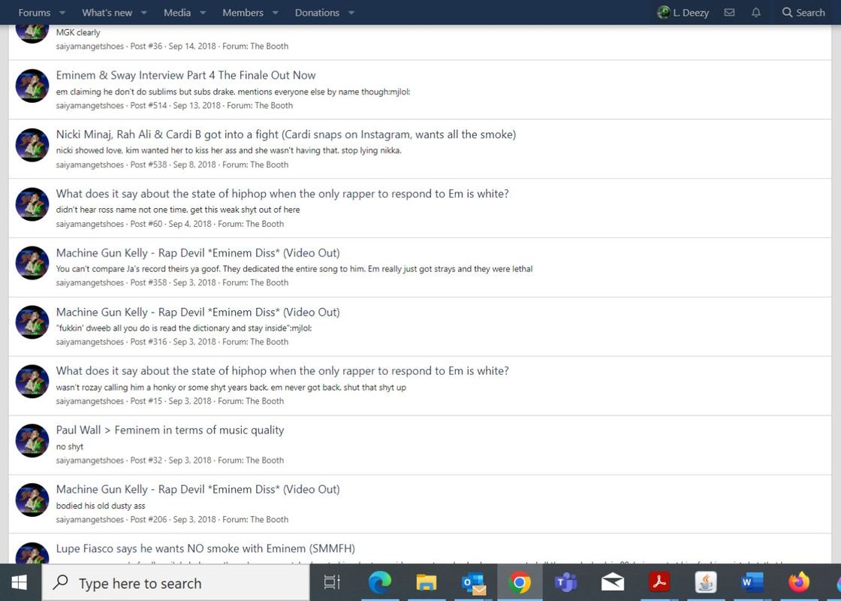
Task: Click the 'didn't hear ross name' post snippet
Action: click(x=177, y=210)
